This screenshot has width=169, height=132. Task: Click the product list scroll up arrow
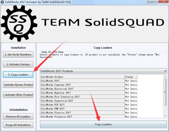165,77
